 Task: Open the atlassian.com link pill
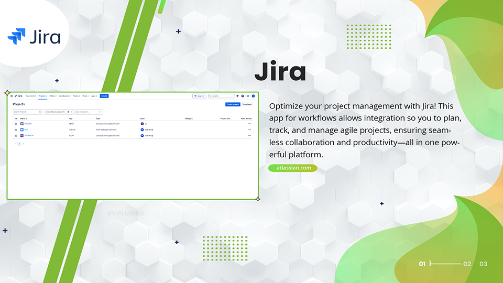point(292,168)
